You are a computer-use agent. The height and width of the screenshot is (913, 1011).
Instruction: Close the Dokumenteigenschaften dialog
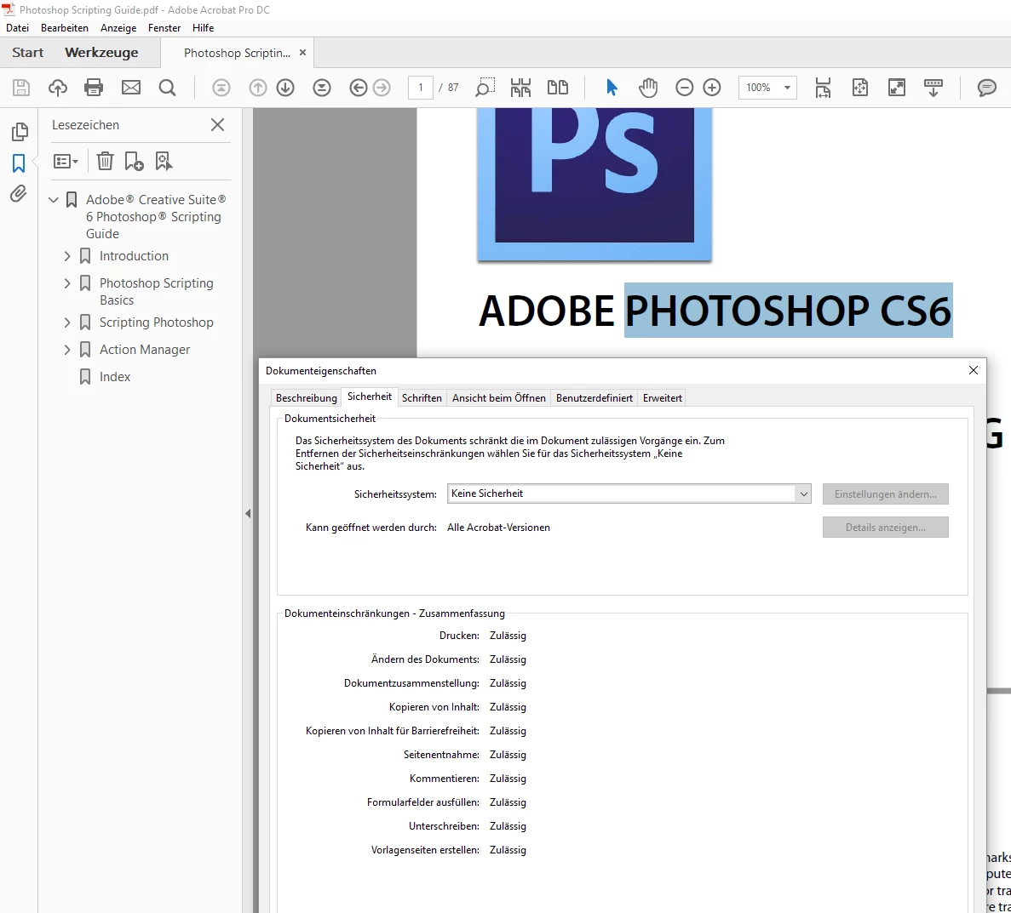coord(974,370)
